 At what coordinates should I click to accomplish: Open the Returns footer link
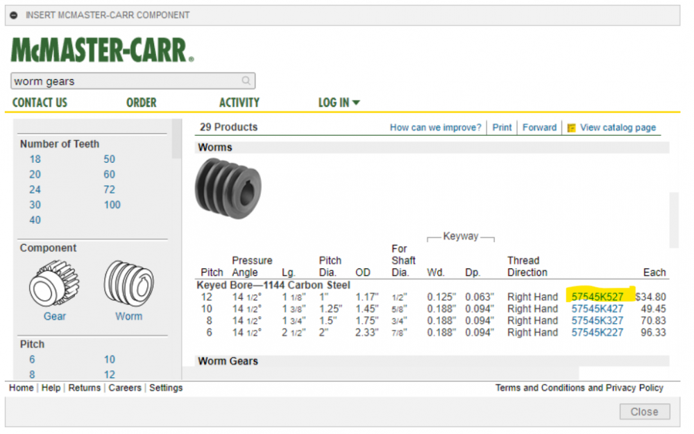[85, 388]
